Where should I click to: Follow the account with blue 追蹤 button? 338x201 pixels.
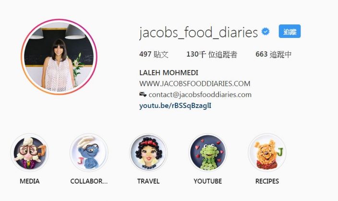(290, 31)
